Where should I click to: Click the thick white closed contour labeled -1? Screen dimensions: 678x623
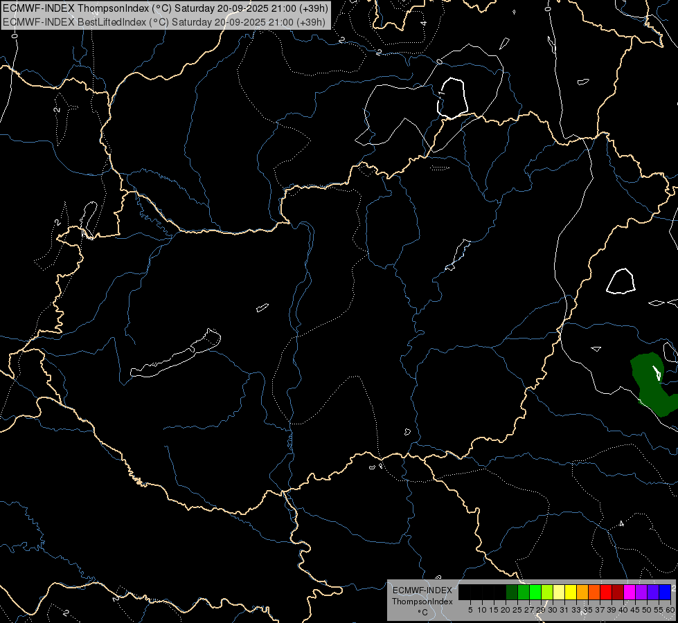coord(452,98)
